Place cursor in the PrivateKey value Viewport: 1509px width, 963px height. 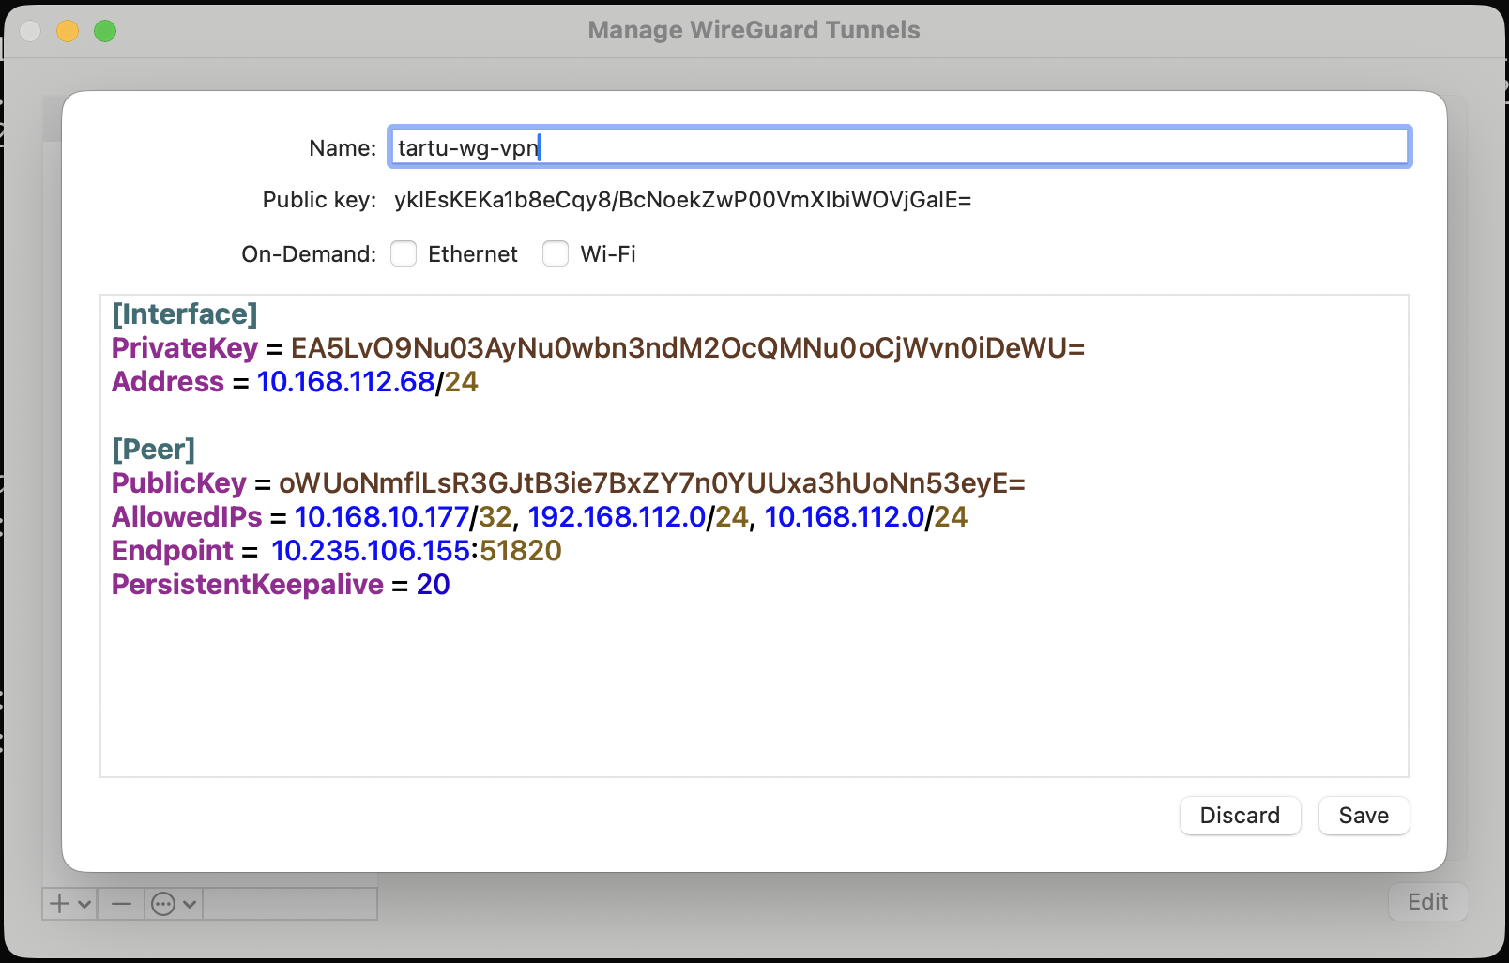click(x=687, y=348)
